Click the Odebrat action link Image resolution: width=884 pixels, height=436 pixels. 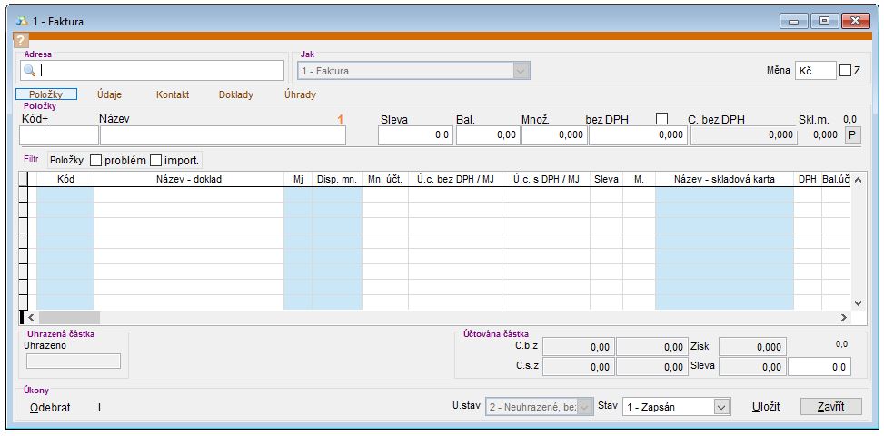click(x=50, y=407)
